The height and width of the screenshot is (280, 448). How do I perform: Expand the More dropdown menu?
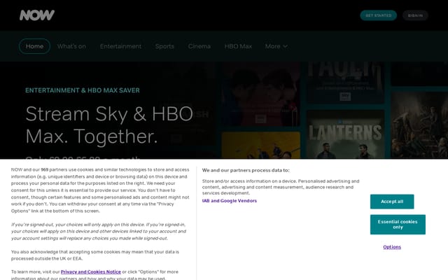click(x=276, y=46)
